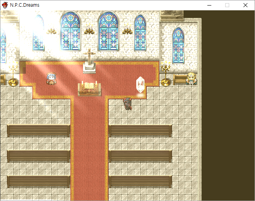Close the N.P.C.Dreams window
The image size is (255, 201).
click(x=245, y=5)
